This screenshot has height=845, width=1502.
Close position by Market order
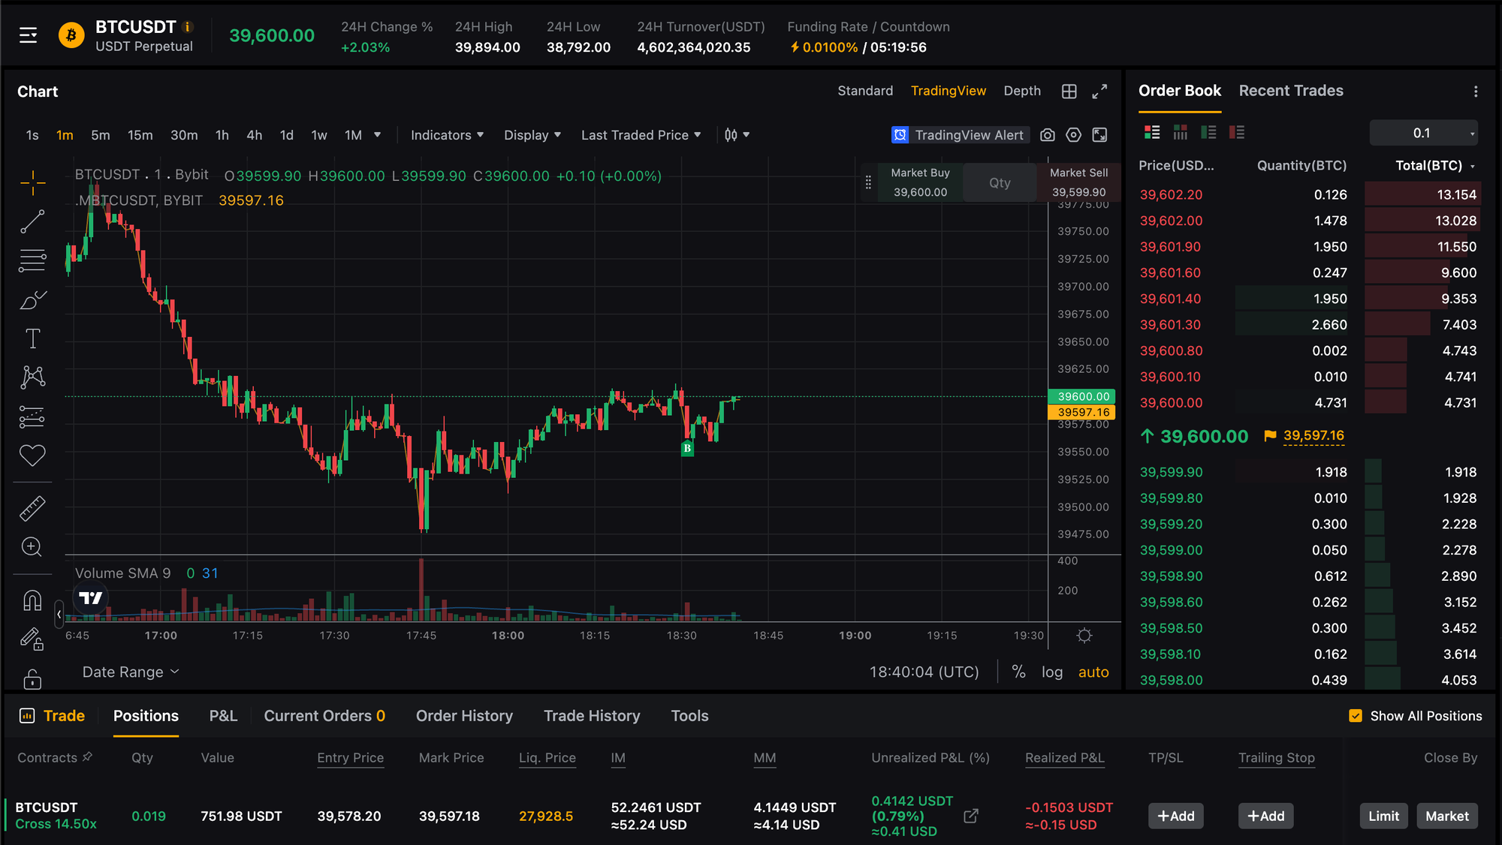click(1447, 816)
